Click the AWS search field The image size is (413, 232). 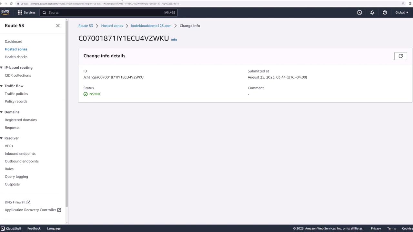[x=108, y=13]
